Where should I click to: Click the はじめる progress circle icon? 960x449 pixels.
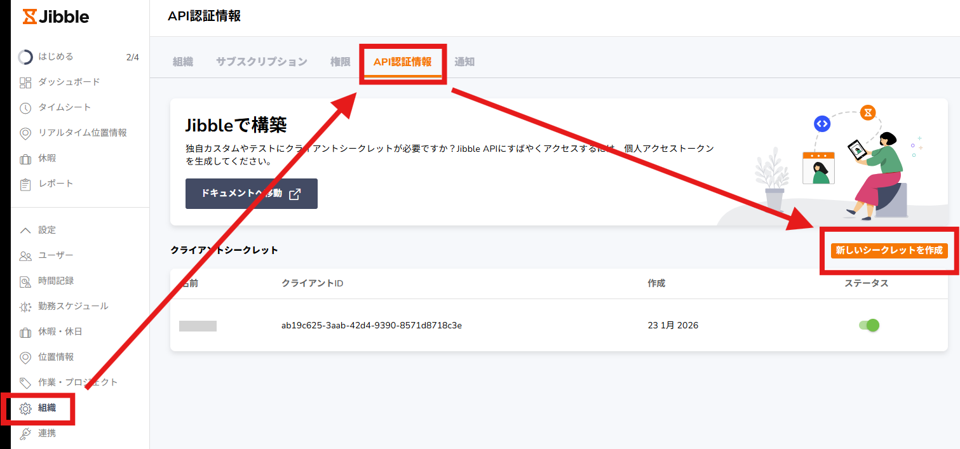(25, 57)
